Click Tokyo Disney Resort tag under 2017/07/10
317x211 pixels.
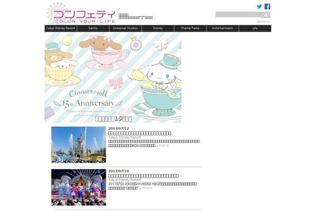(x=125, y=180)
